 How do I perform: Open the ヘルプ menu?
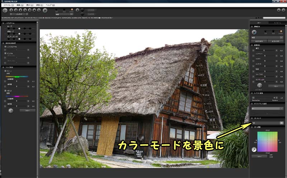coord(50,5)
